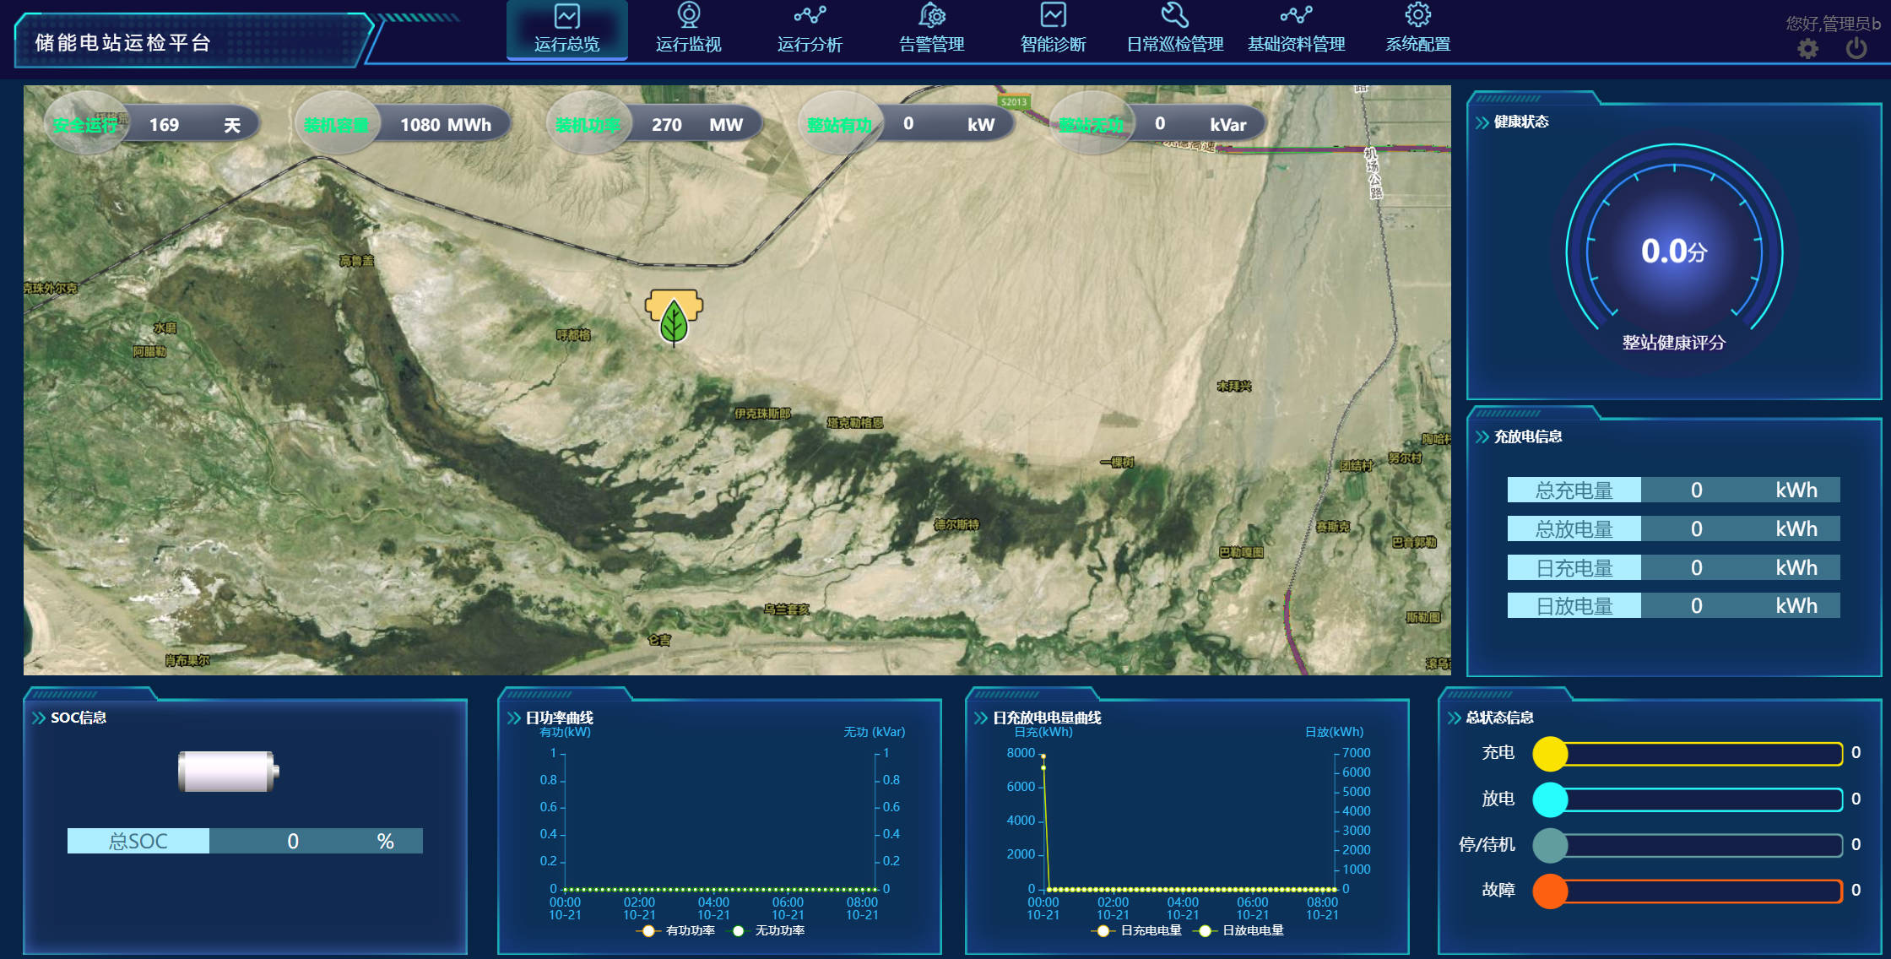Viewport: 1891px width, 959px height.
Task: Click the settings gear icon under the username
Action: [x=1807, y=49]
